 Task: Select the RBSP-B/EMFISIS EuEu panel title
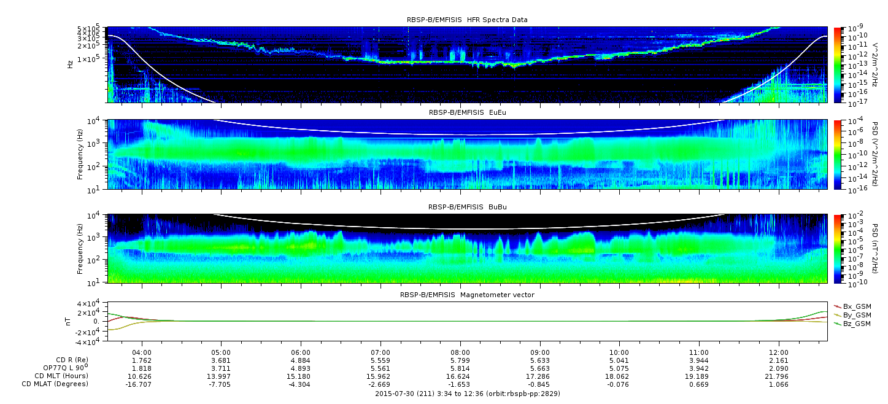coord(467,113)
